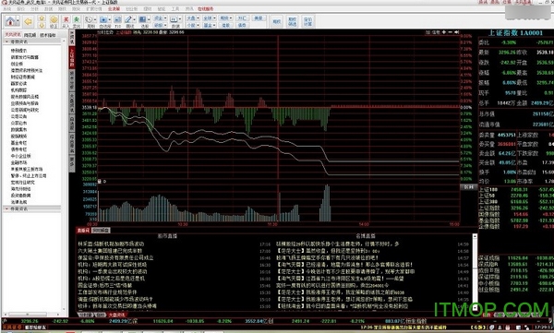Viewport: 554px width, 333px height.
Task: Click the 港股 toolbar button
Action: click(x=225, y=25)
